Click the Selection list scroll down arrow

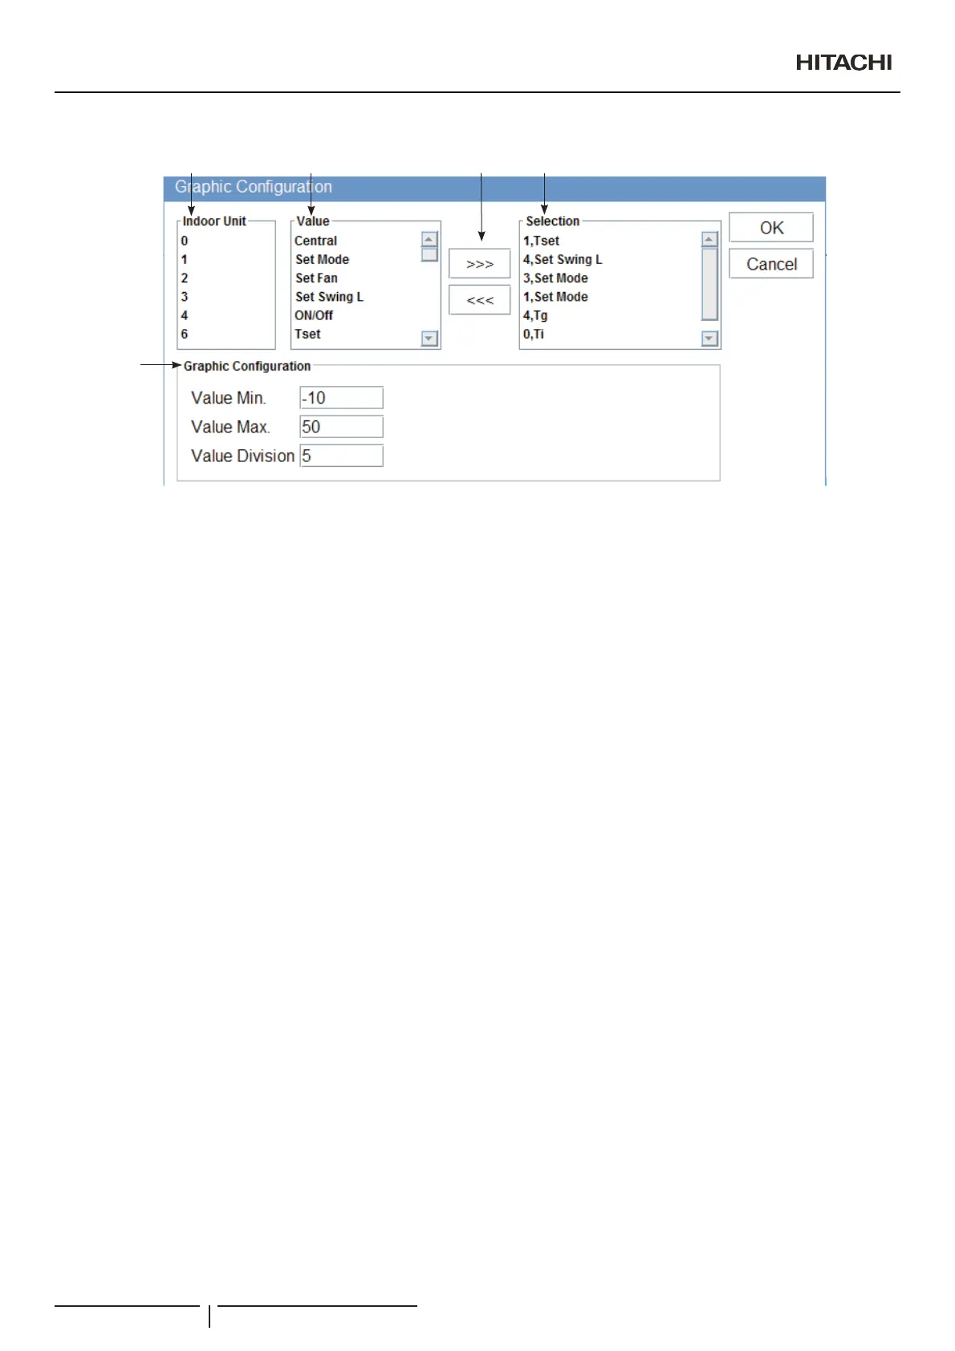click(709, 339)
